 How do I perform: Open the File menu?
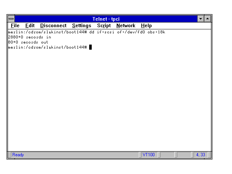[x=15, y=26]
